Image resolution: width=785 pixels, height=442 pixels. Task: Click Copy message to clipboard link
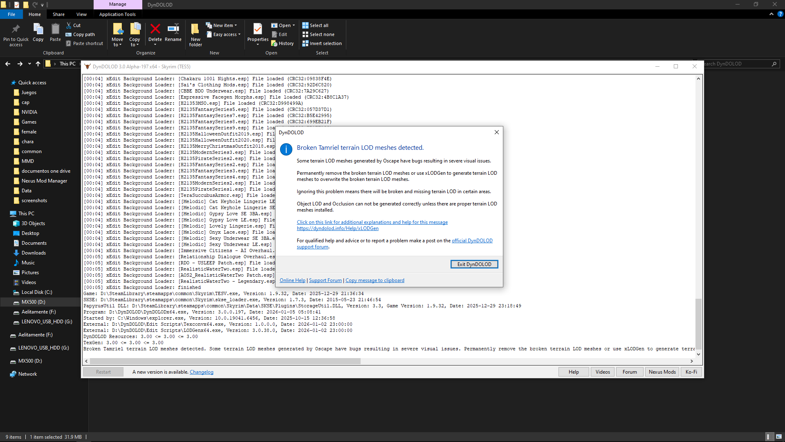click(x=375, y=280)
